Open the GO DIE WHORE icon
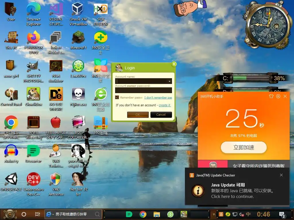This screenshot has height=220, width=294. click(56, 99)
